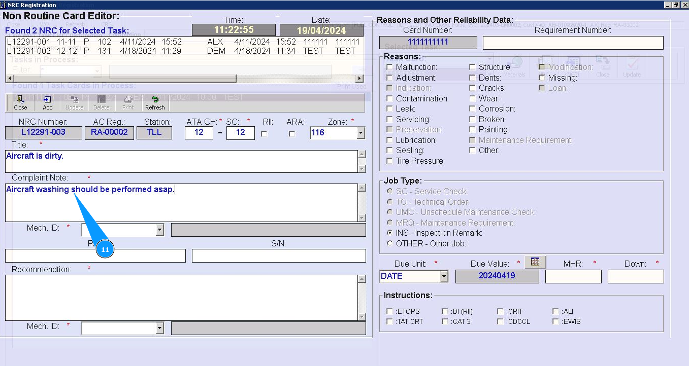Refresh the NRC list via toolbar
This screenshot has height=366, width=689.
[x=155, y=102]
